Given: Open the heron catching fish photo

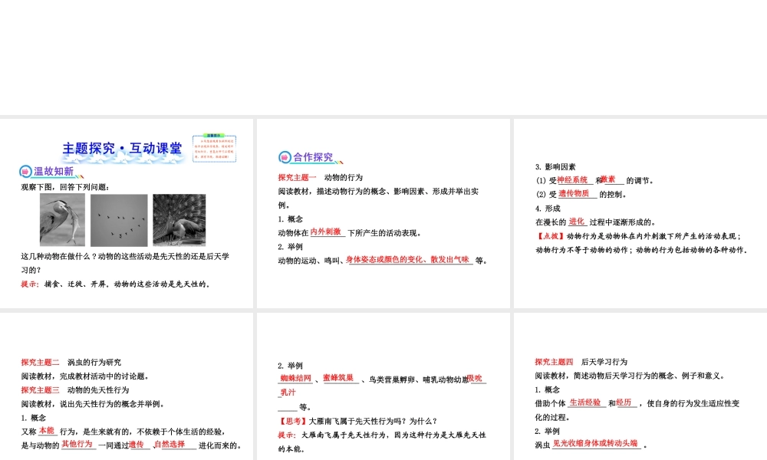Looking at the screenshot, I should [x=62, y=219].
